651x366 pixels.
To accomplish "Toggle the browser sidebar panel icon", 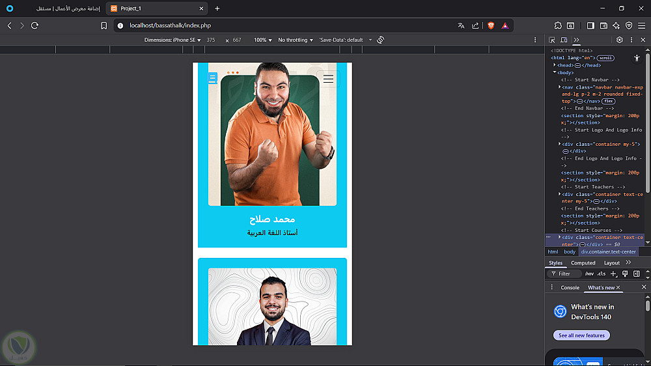I will (x=590, y=25).
